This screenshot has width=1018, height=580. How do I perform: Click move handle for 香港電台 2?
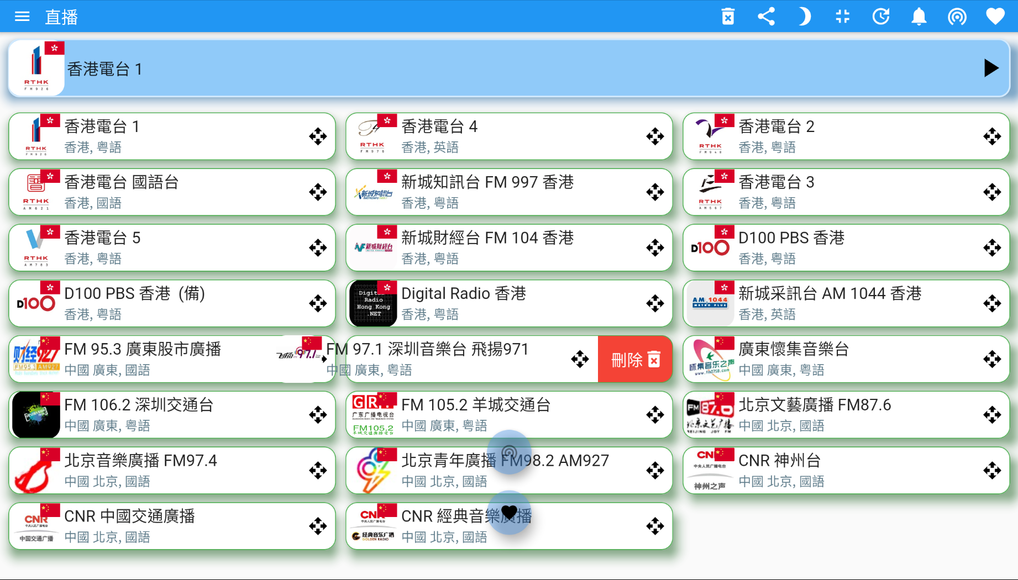pyautogui.click(x=992, y=136)
